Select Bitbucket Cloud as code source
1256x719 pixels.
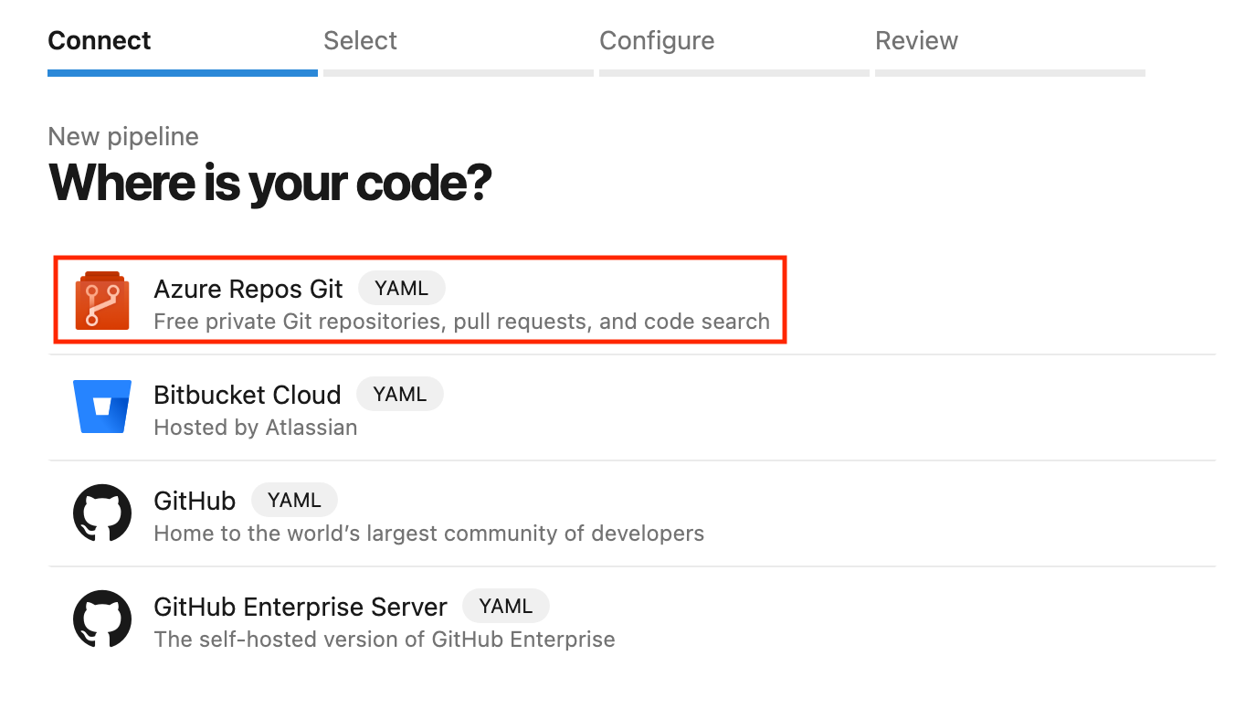632,407
